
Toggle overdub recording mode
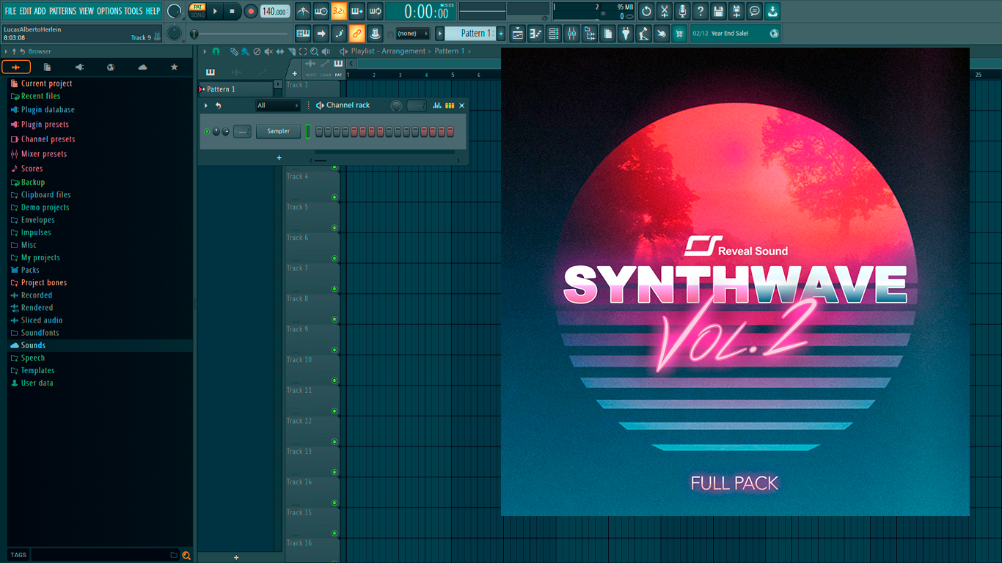(357, 11)
